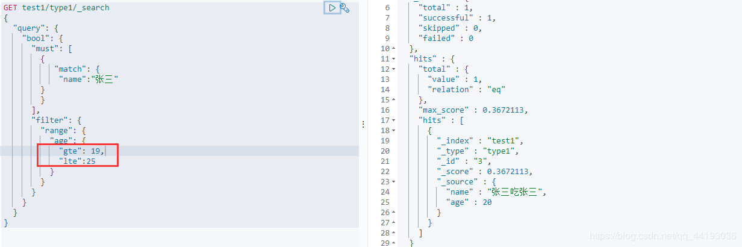
Task: Click line number 25 in the output gutter
Action: (x=385, y=202)
